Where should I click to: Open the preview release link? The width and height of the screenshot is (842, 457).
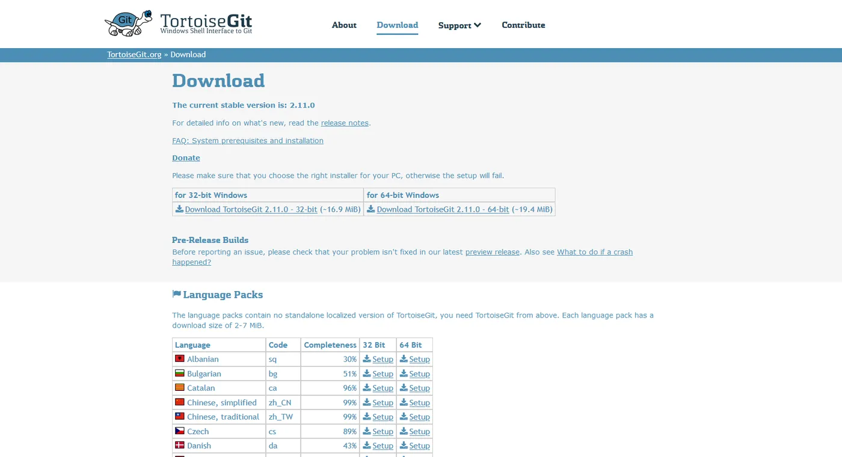coord(492,252)
